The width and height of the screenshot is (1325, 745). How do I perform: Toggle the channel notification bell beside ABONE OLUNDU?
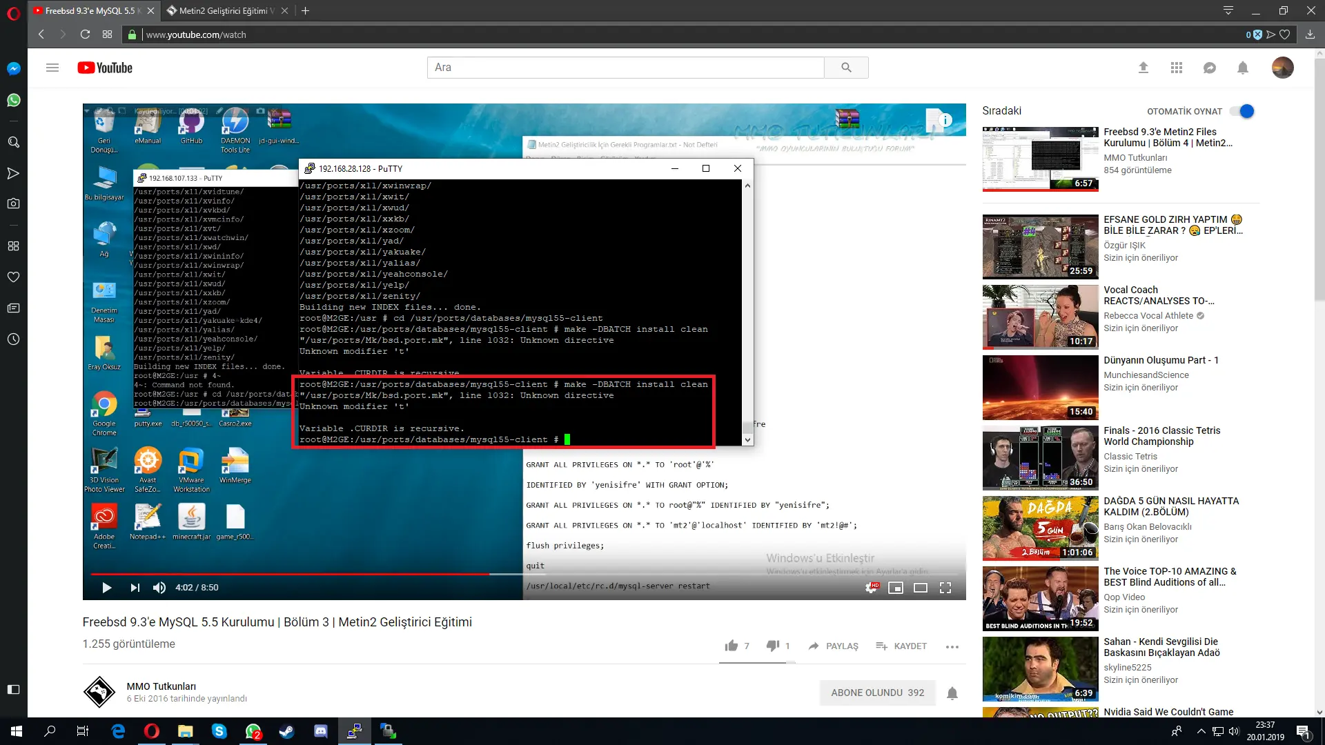tap(952, 693)
